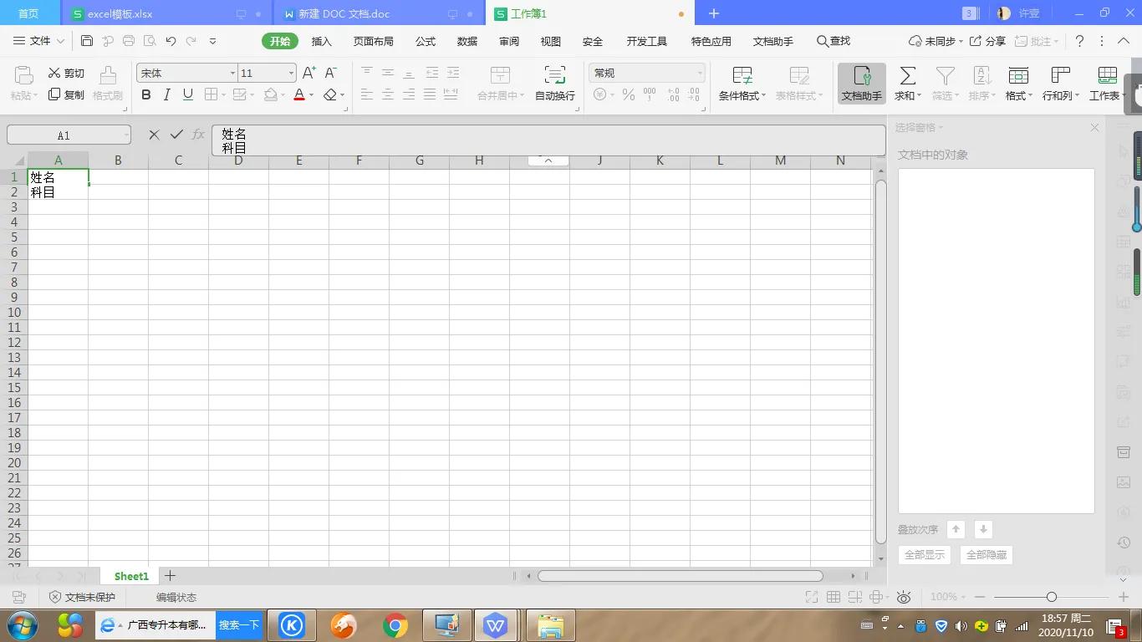Click the zoom in plus button
The height and width of the screenshot is (642, 1142).
1124,597
